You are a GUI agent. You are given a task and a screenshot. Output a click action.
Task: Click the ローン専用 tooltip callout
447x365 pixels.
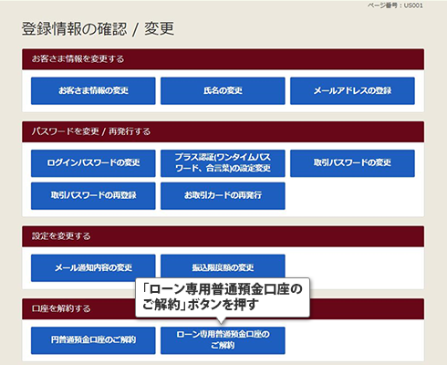(223, 297)
